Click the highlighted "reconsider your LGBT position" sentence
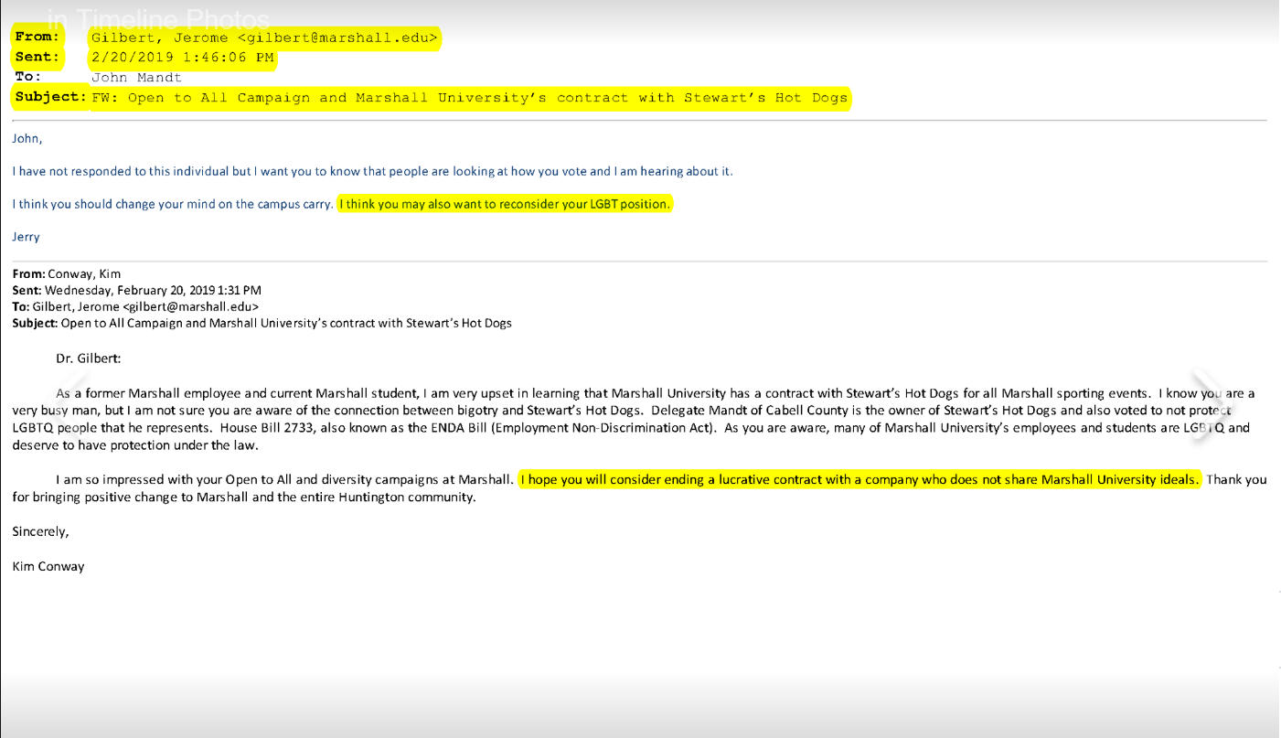 (505, 204)
